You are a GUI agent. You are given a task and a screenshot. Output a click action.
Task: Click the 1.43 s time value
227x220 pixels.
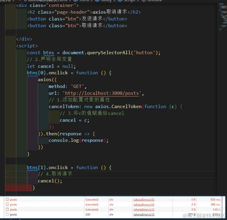click(x=216, y=210)
